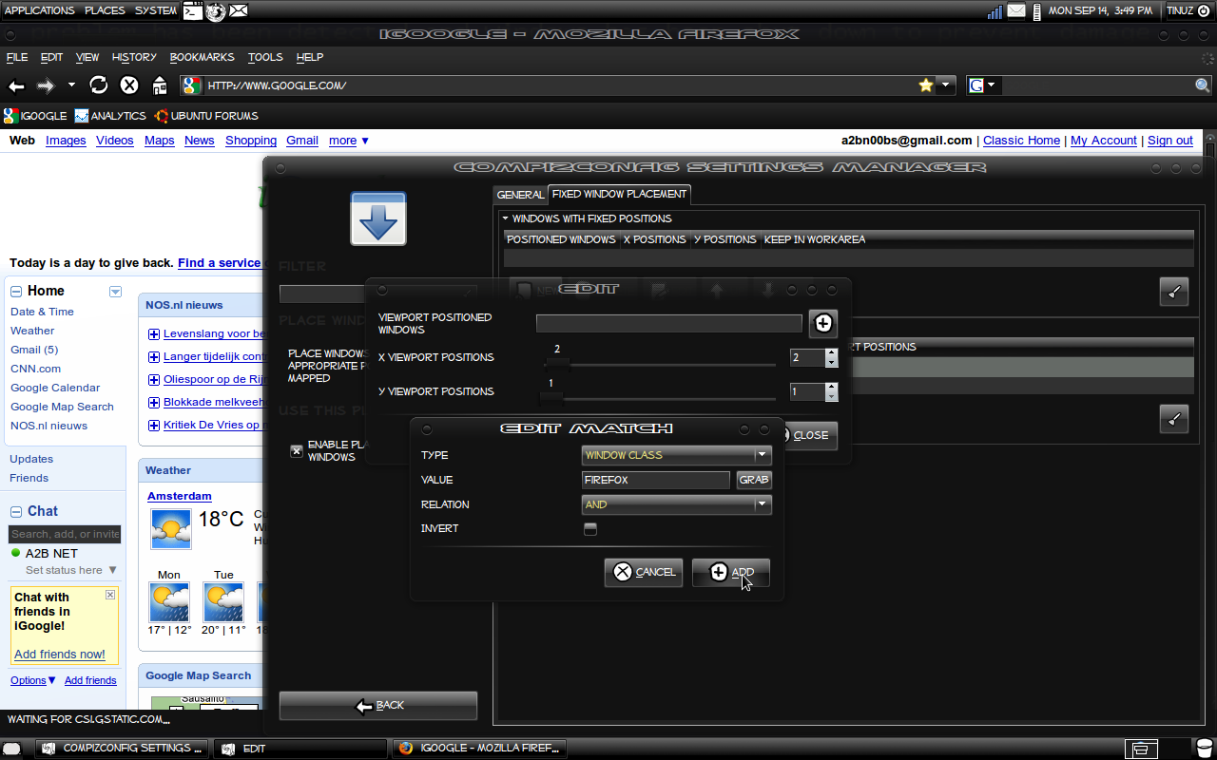Image resolution: width=1217 pixels, height=760 pixels.
Task: Stop loading the page in Firefox
Action: [x=129, y=85]
